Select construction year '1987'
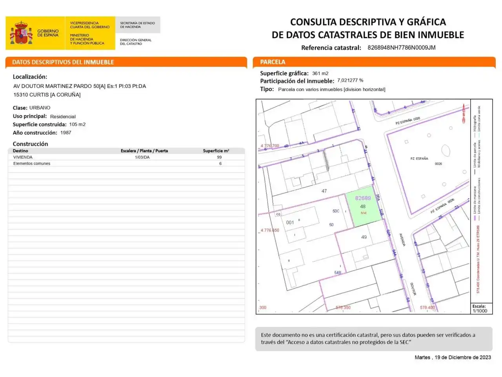This screenshot has width=502, height=377. click(x=66, y=133)
